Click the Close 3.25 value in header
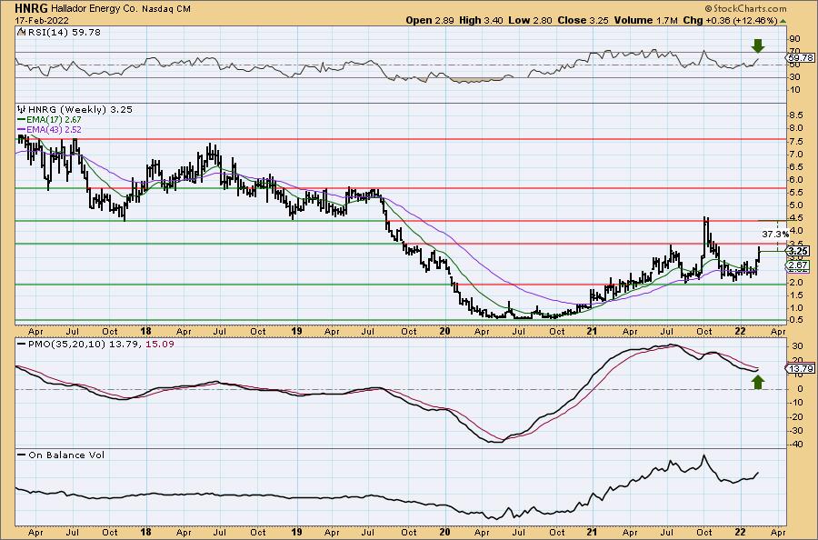The width and height of the screenshot is (818, 540). pyautogui.click(x=583, y=20)
